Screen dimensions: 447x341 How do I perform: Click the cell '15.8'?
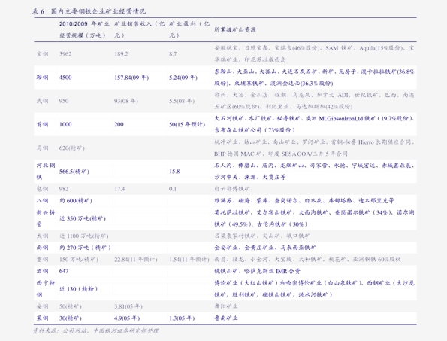point(174,172)
